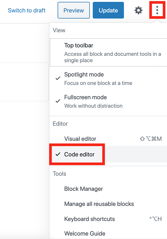Click the Visual editor shortcut hint

pyautogui.click(x=151, y=139)
